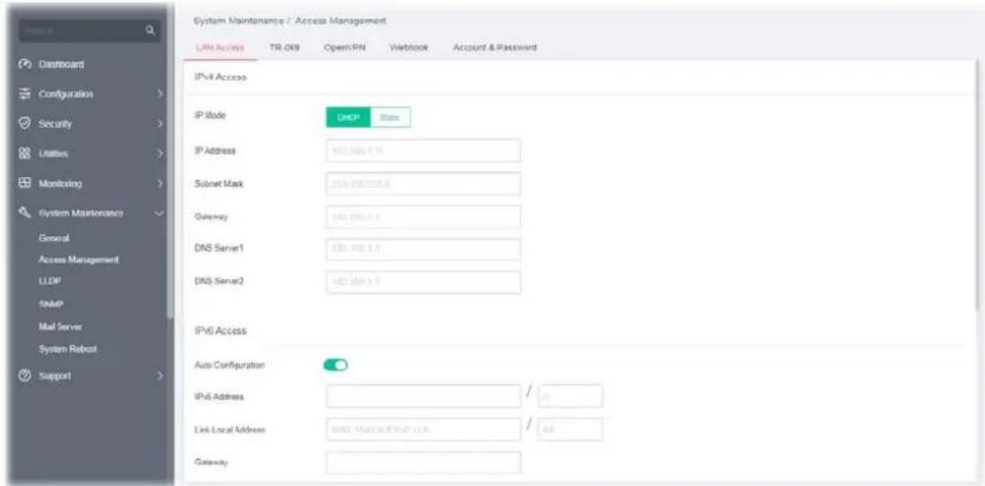Switch to the TR-069 tab

(x=286, y=49)
